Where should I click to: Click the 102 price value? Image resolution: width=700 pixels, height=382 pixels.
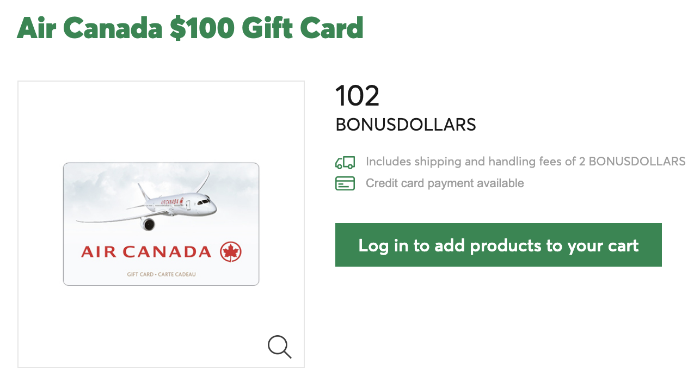tap(357, 96)
